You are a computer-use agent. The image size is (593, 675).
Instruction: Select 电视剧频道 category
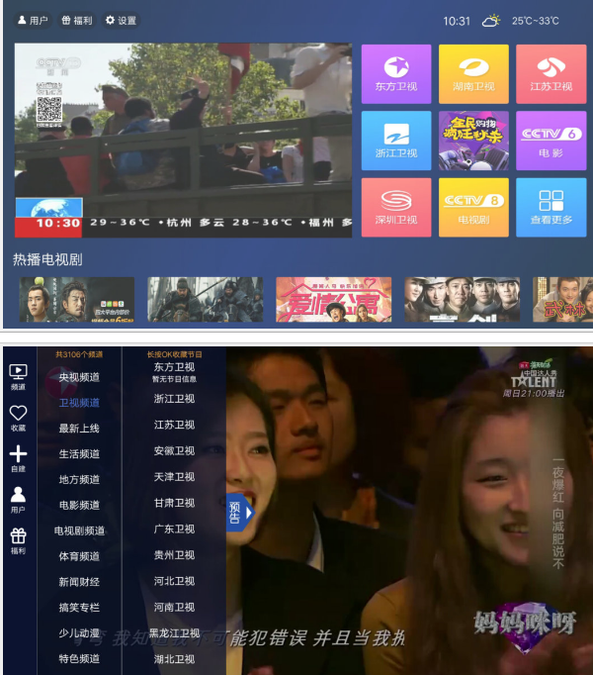pyautogui.click(x=79, y=530)
